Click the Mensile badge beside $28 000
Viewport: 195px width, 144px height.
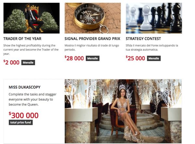coord(93,58)
